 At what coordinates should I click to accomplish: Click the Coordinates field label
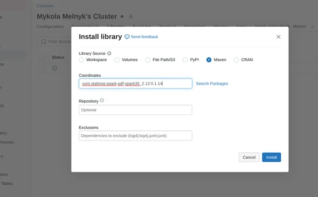click(90, 75)
